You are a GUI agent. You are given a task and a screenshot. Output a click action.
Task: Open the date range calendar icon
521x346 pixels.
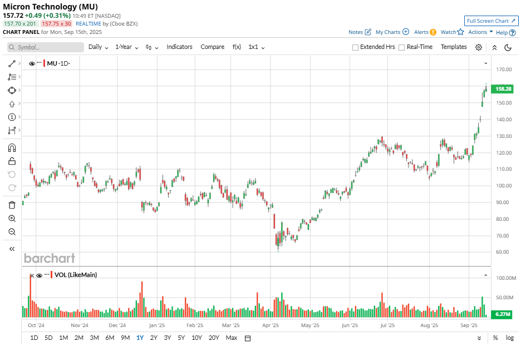[x=248, y=338]
